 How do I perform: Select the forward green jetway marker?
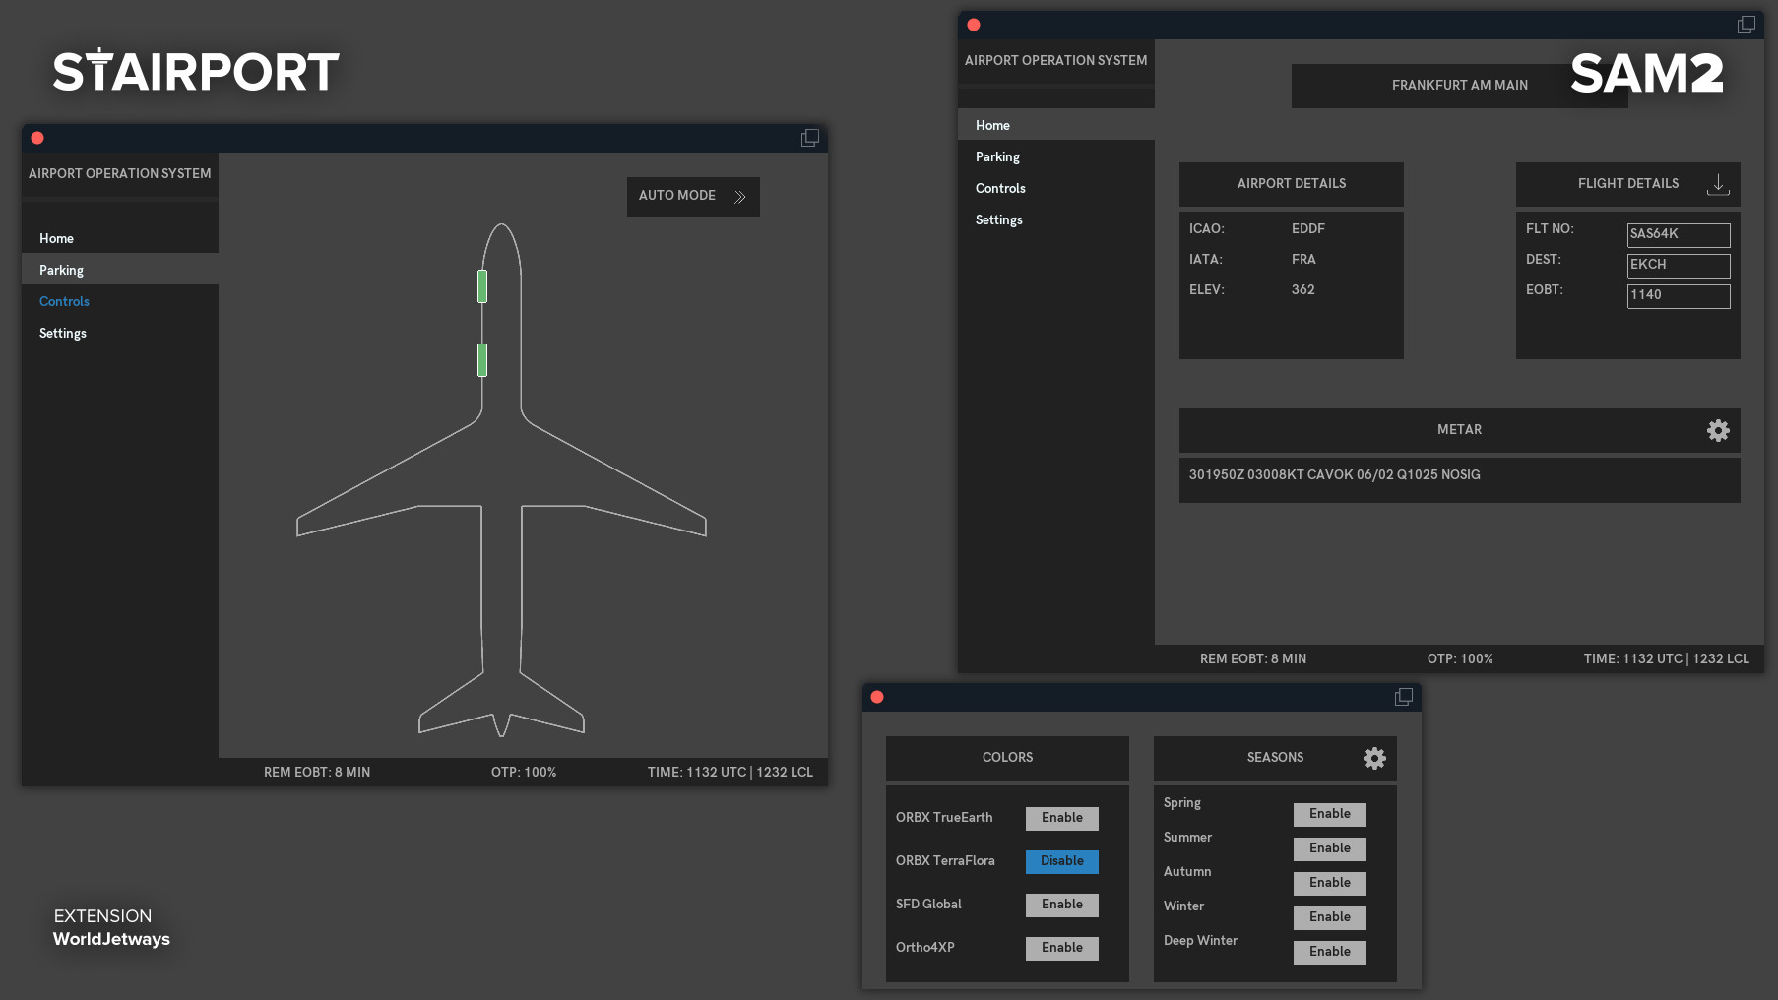pos(482,288)
